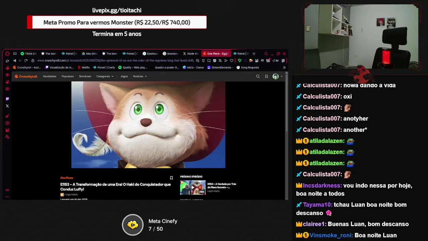Open the Spotify – Web player bookmark
This screenshot has height=241, width=428.
click(133, 67)
